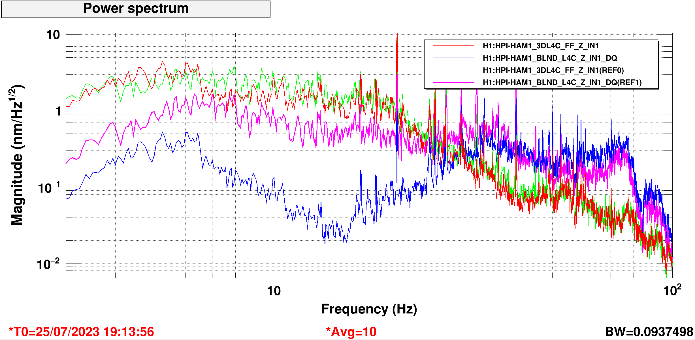Screen dimensions: 695x340
Task: Click the x-axis tick label 10
Action: coord(274,291)
